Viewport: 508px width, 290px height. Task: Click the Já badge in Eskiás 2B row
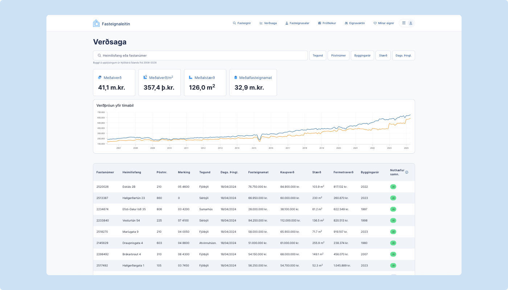[393, 187]
